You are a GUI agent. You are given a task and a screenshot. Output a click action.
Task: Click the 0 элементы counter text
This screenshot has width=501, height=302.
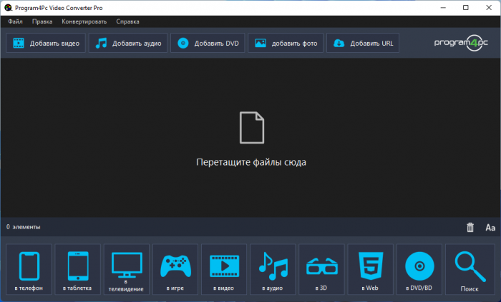click(x=24, y=227)
